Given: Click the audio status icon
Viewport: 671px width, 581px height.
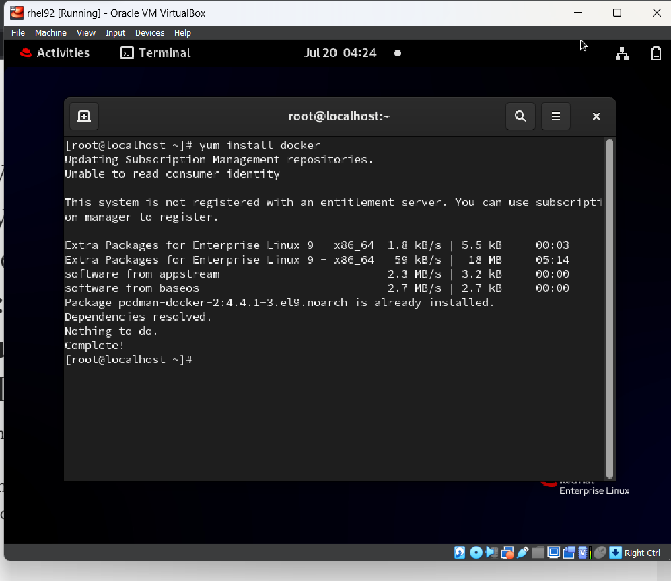Looking at the screenshot, I should tap(492, 552).
